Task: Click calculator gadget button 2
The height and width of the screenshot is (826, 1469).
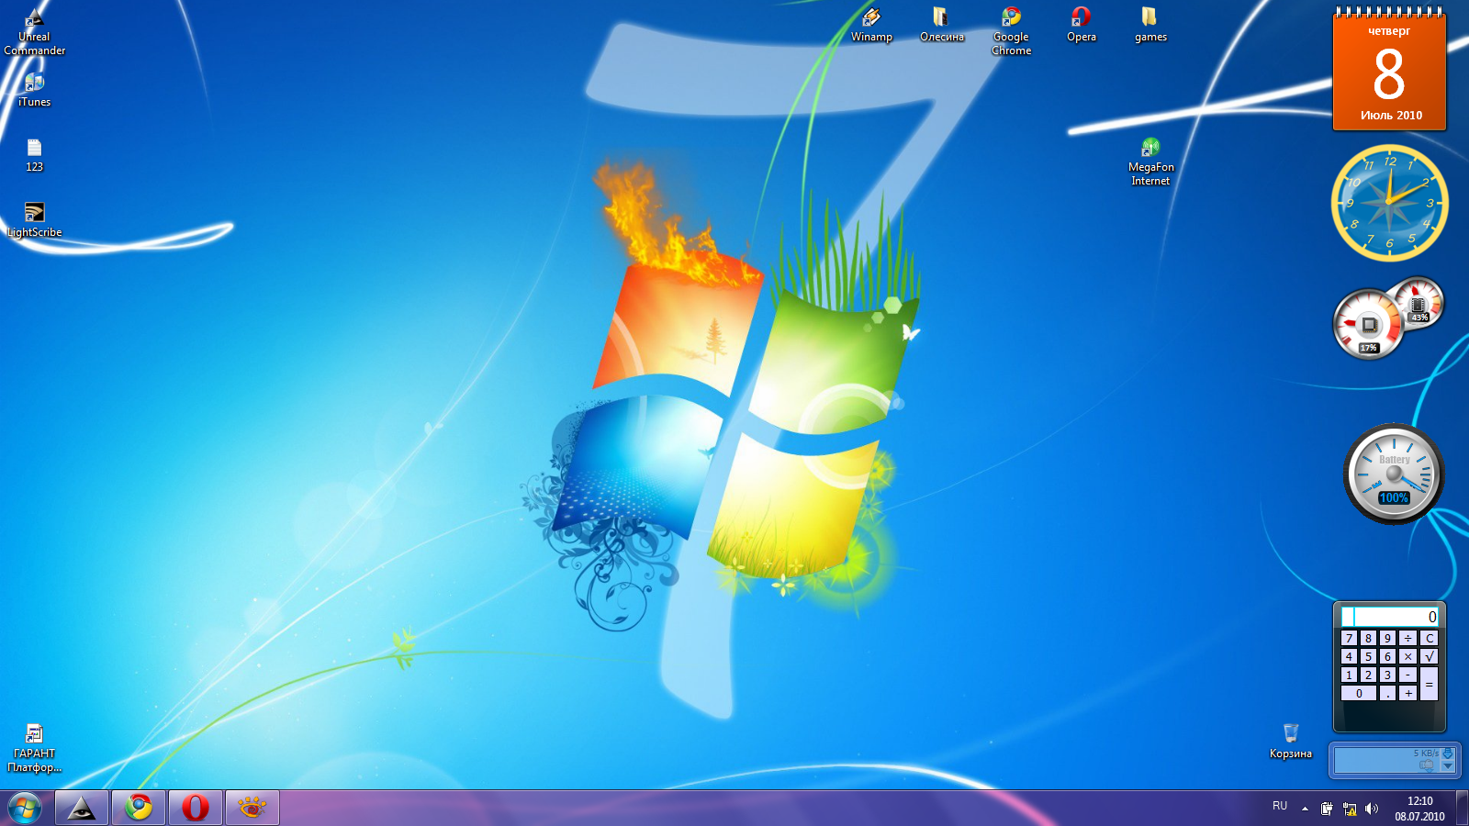Action: [1368, 675]
